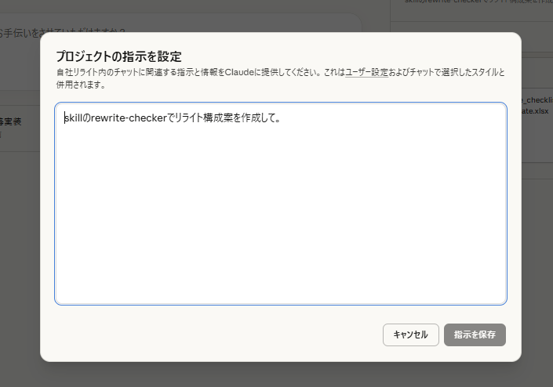Open the ユーザー設定 link

point(366,73)
